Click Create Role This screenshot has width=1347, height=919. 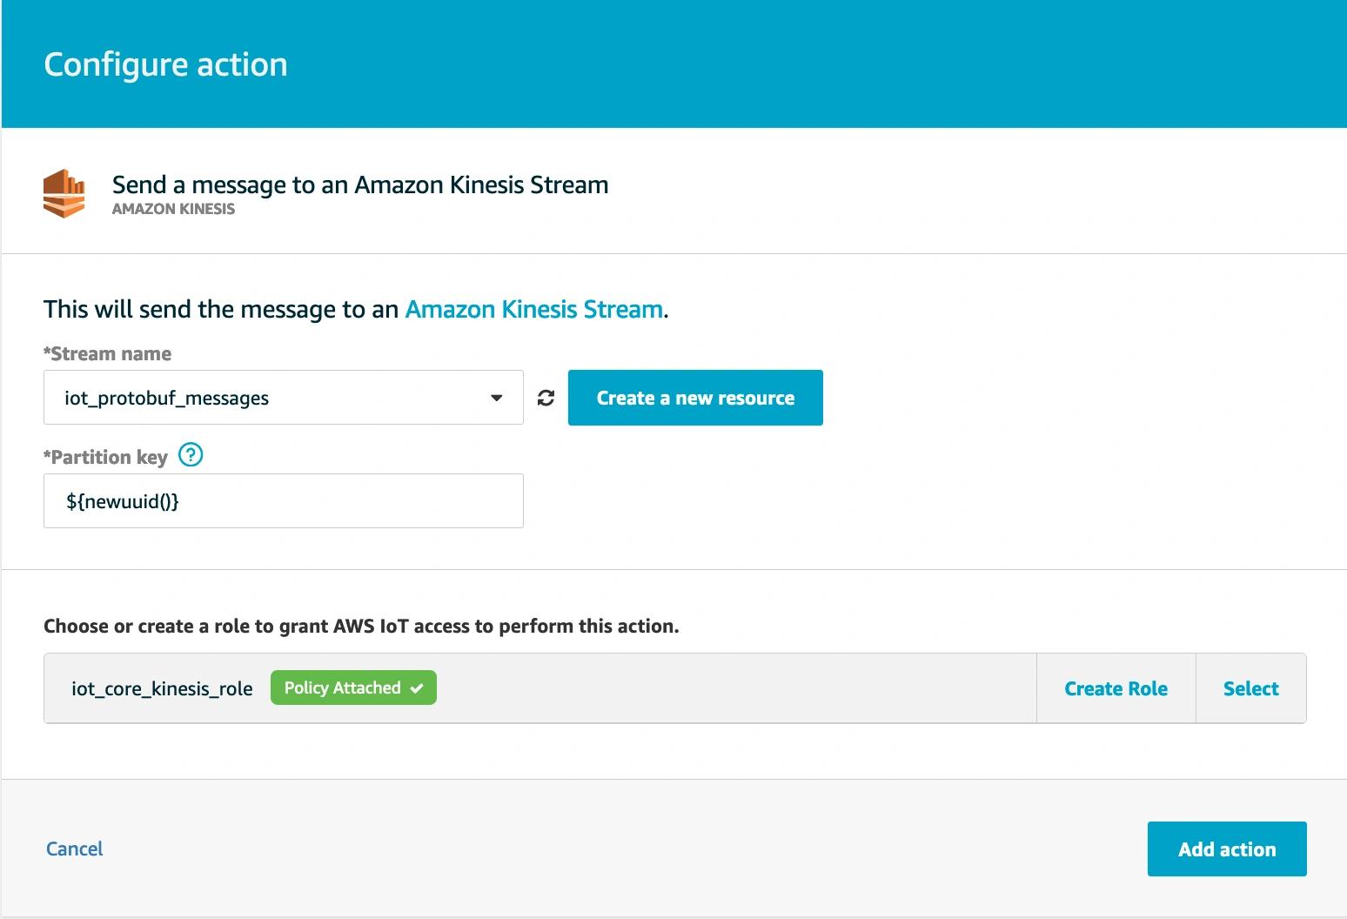click(x=1116, y=688)
